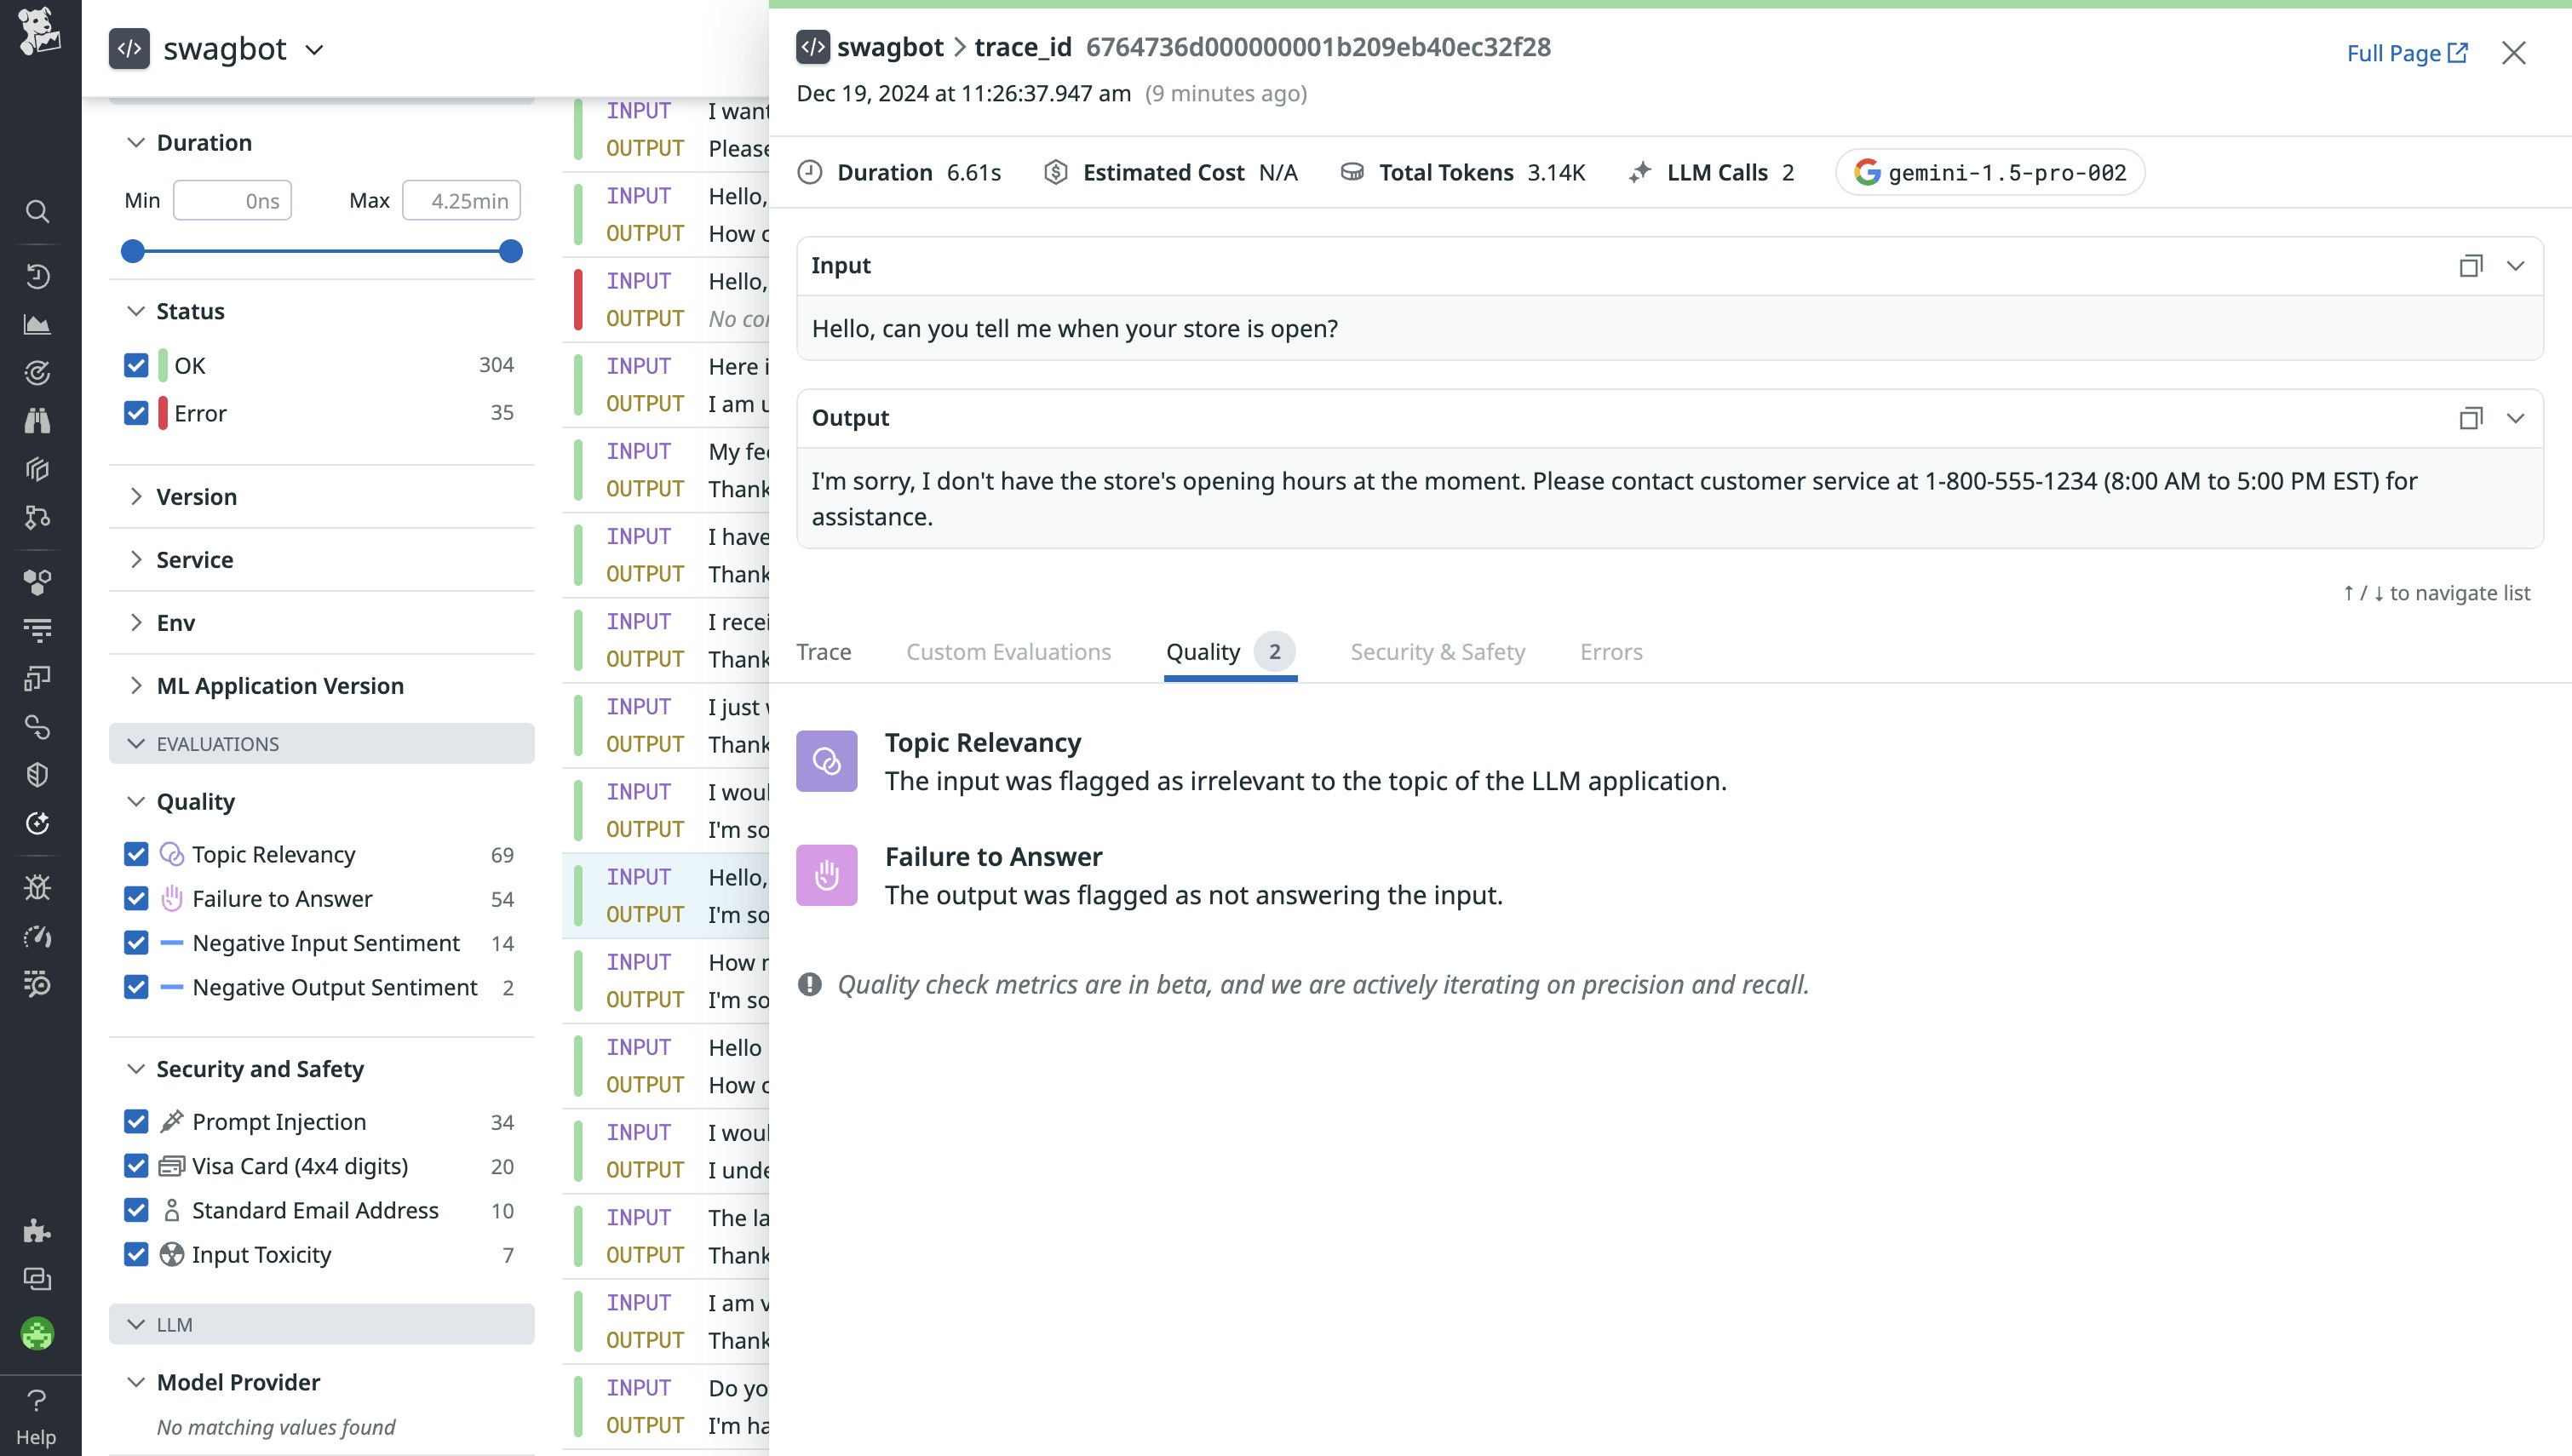The width and height of the screenshot is (2572, 1456).
Task: Collapse the Output panel chevron
Action: coord(2515,418)
